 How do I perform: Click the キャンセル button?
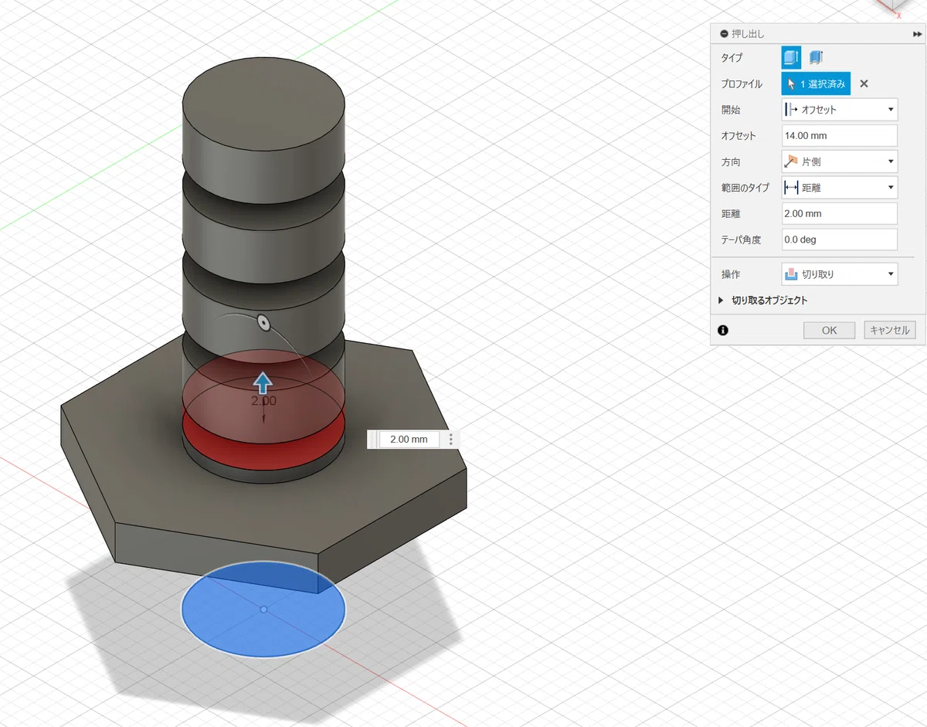[889, 330]
